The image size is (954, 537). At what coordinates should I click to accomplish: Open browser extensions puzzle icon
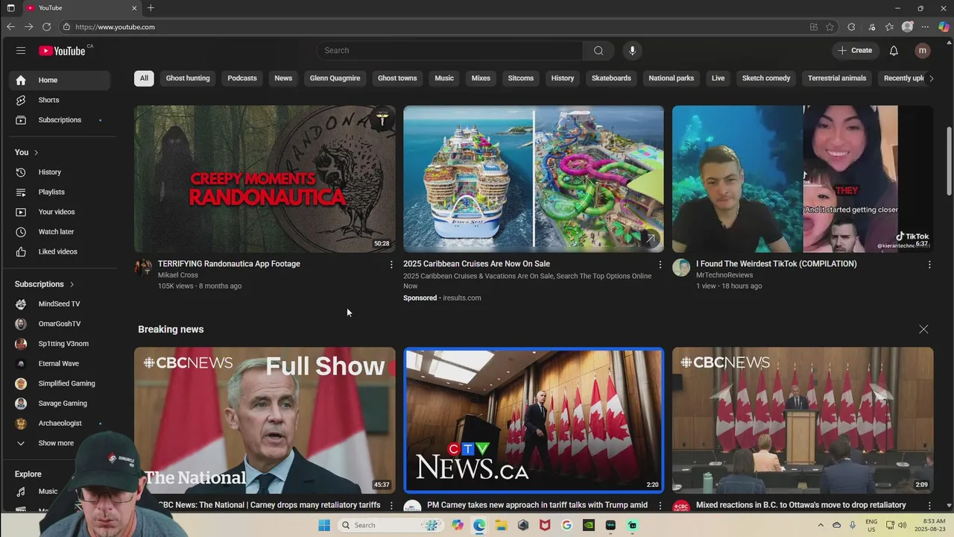point(851,27)
